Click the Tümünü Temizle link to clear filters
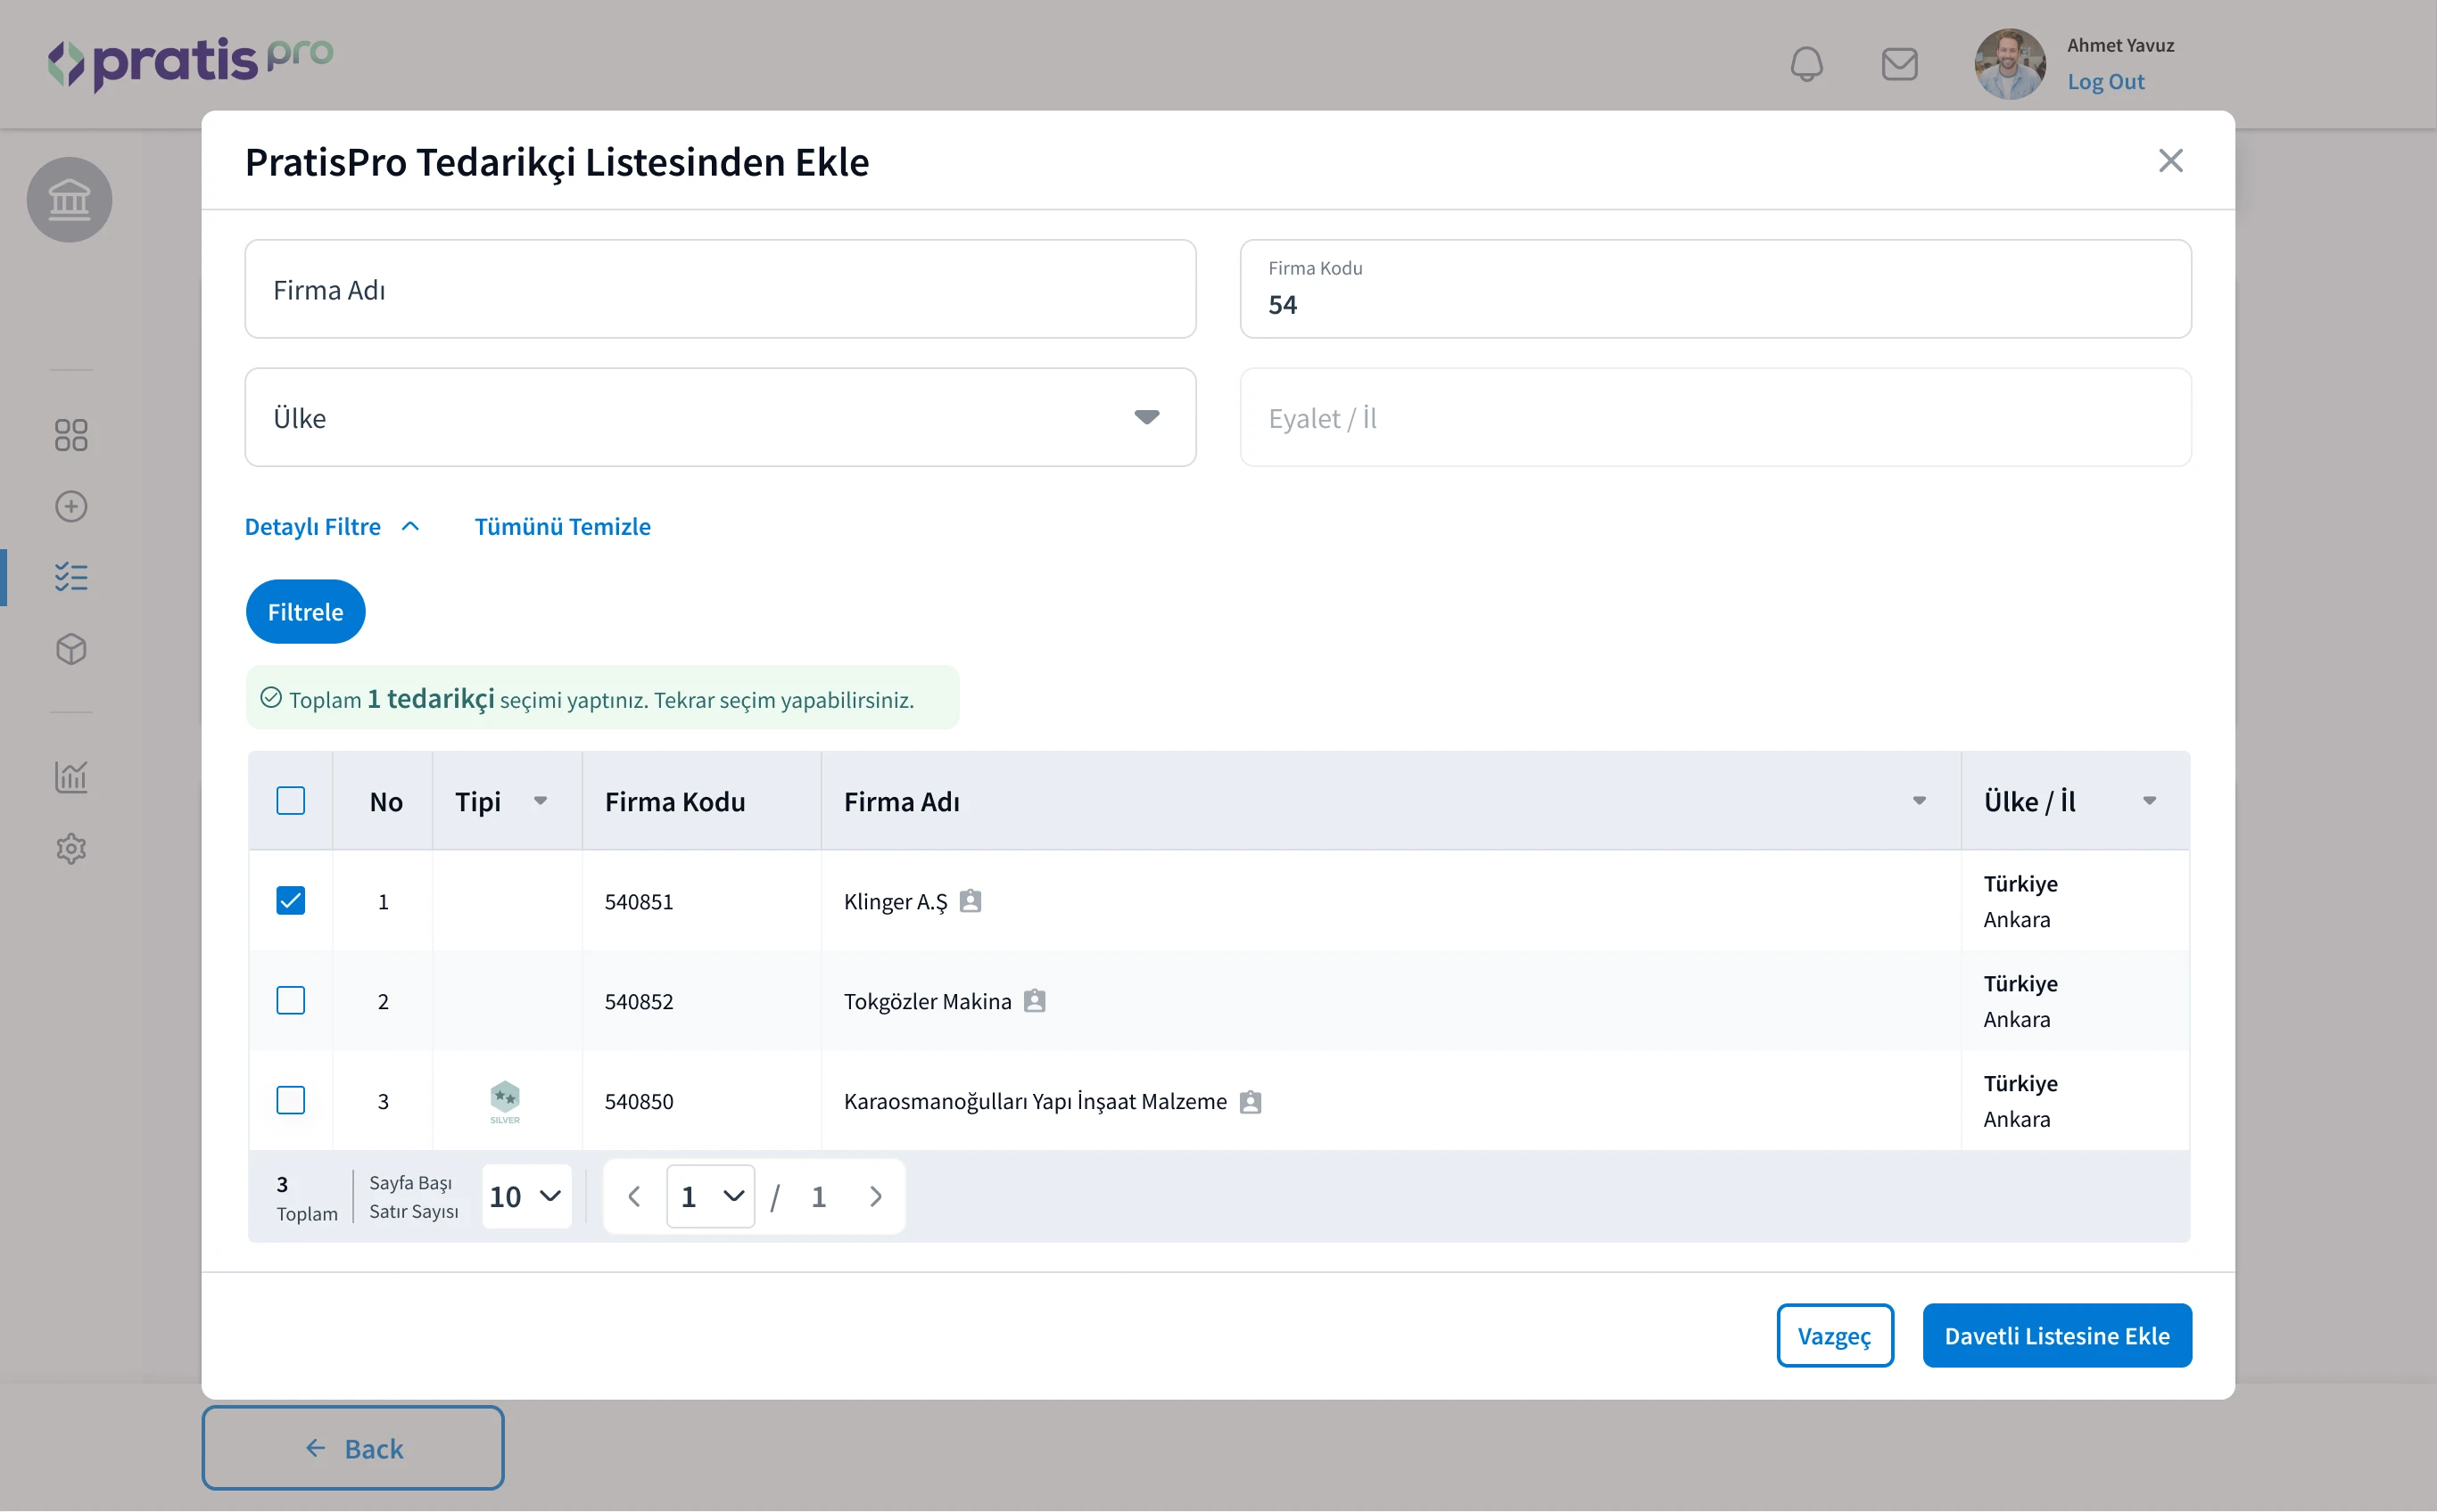 click(565, 524)
